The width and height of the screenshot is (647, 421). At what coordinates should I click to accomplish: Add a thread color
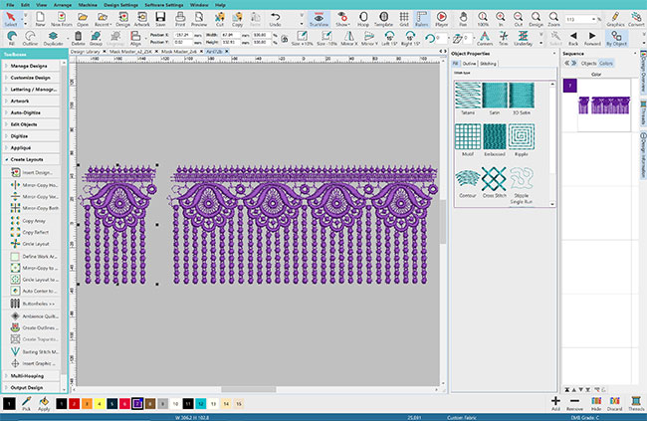click(x=555, y=403)
